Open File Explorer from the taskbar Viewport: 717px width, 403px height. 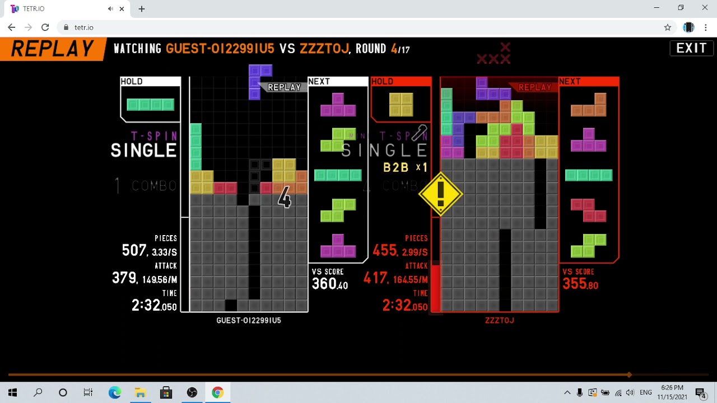click(140, 392)
